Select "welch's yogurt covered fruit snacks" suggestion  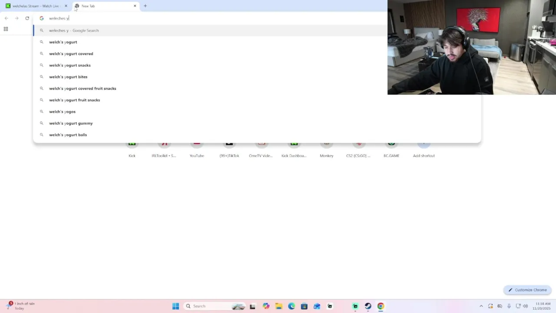click(83, 89)
